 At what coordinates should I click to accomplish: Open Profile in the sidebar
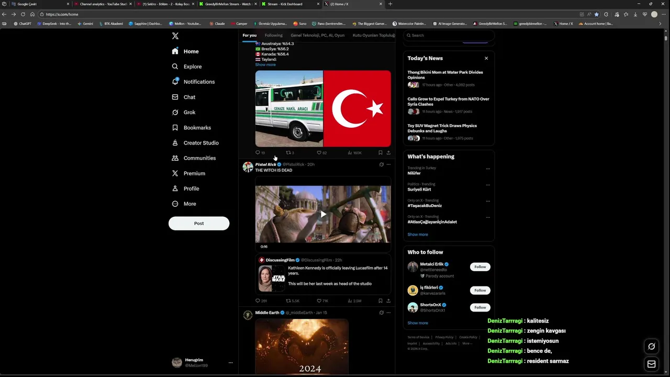[x=186, y=188]
